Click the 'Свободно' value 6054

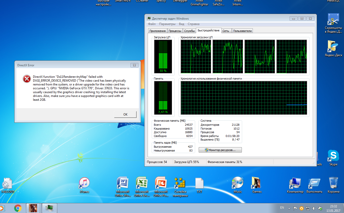pos(189,136)
